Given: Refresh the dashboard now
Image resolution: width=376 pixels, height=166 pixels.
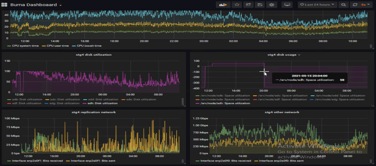Looking at the screenshot, I should click(355, 5).
